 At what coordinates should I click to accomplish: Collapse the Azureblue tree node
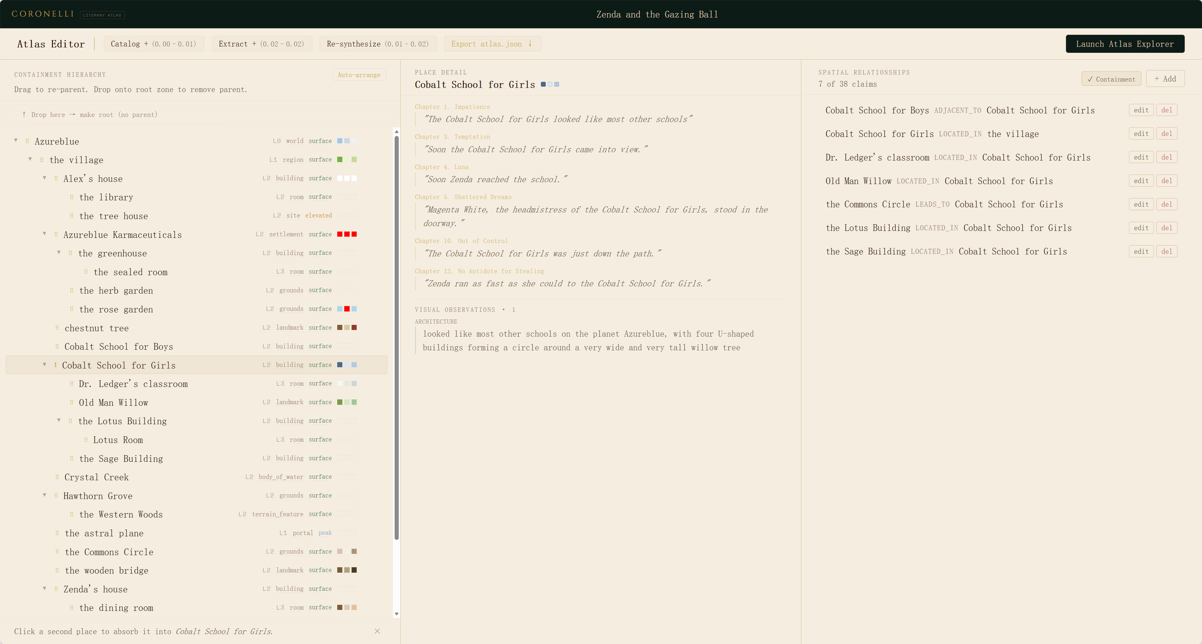pyautogui.click(x=16, y=140)
